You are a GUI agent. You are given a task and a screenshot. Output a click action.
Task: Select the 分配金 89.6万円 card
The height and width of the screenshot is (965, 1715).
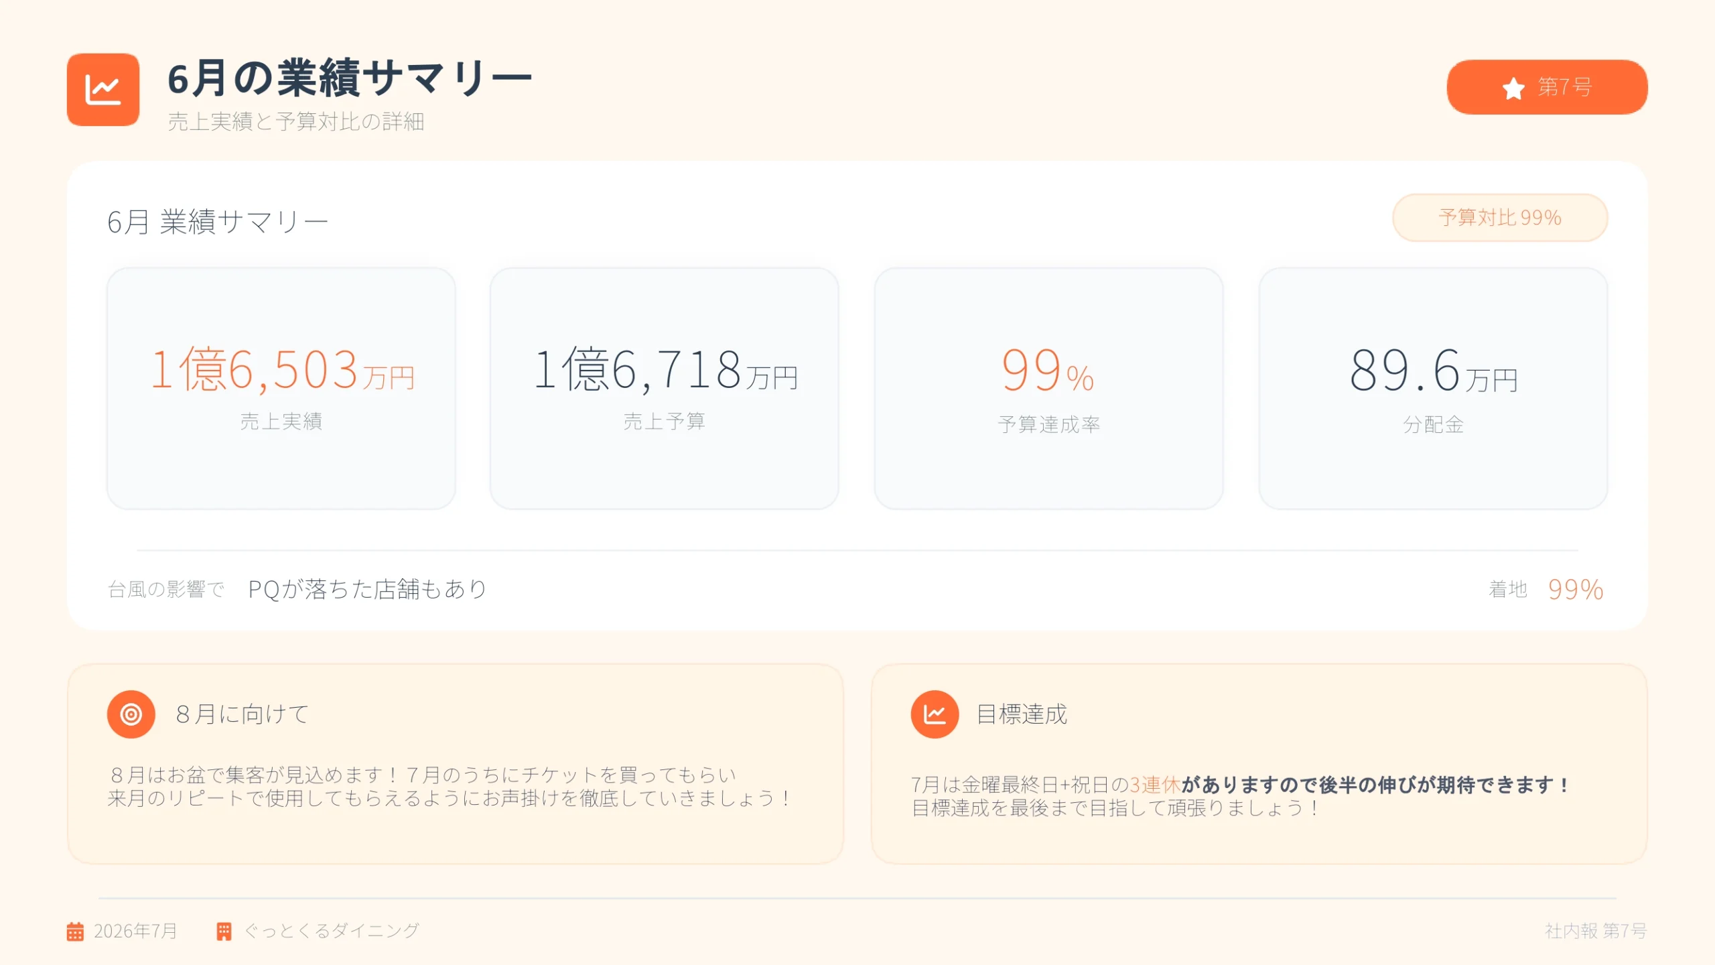pos(1434,389)
